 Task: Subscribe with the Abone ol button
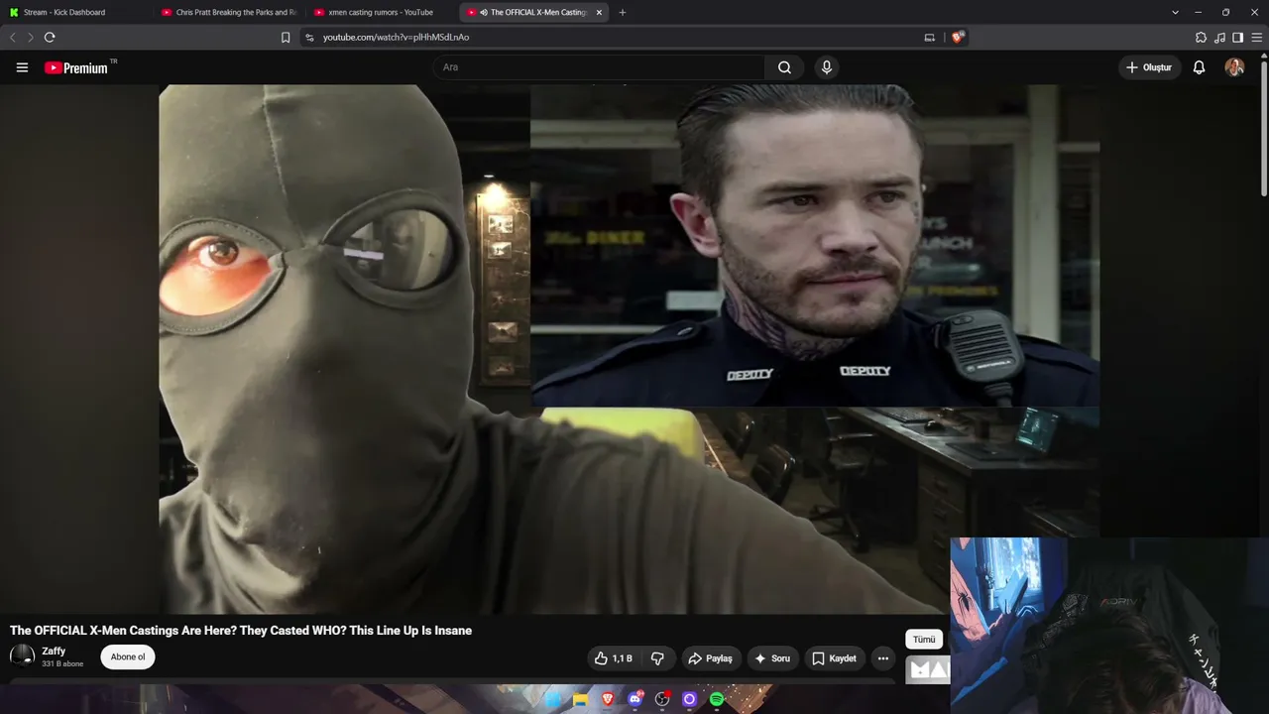[128, 656]
